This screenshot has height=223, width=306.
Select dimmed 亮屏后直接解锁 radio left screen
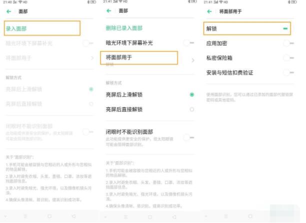(x=91, y=104)
